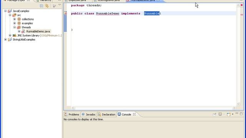Click the word threads; in package line
Image resolution: width=246 pixels, height=138 pixels.
(x=94, y=5)
